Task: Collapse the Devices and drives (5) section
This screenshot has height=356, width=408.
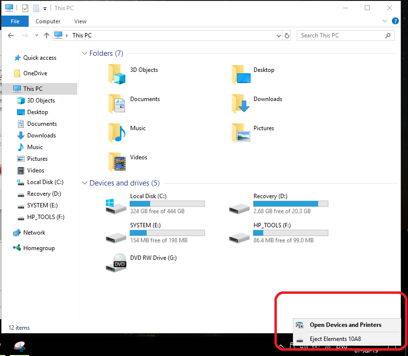Action: [85, 183]
